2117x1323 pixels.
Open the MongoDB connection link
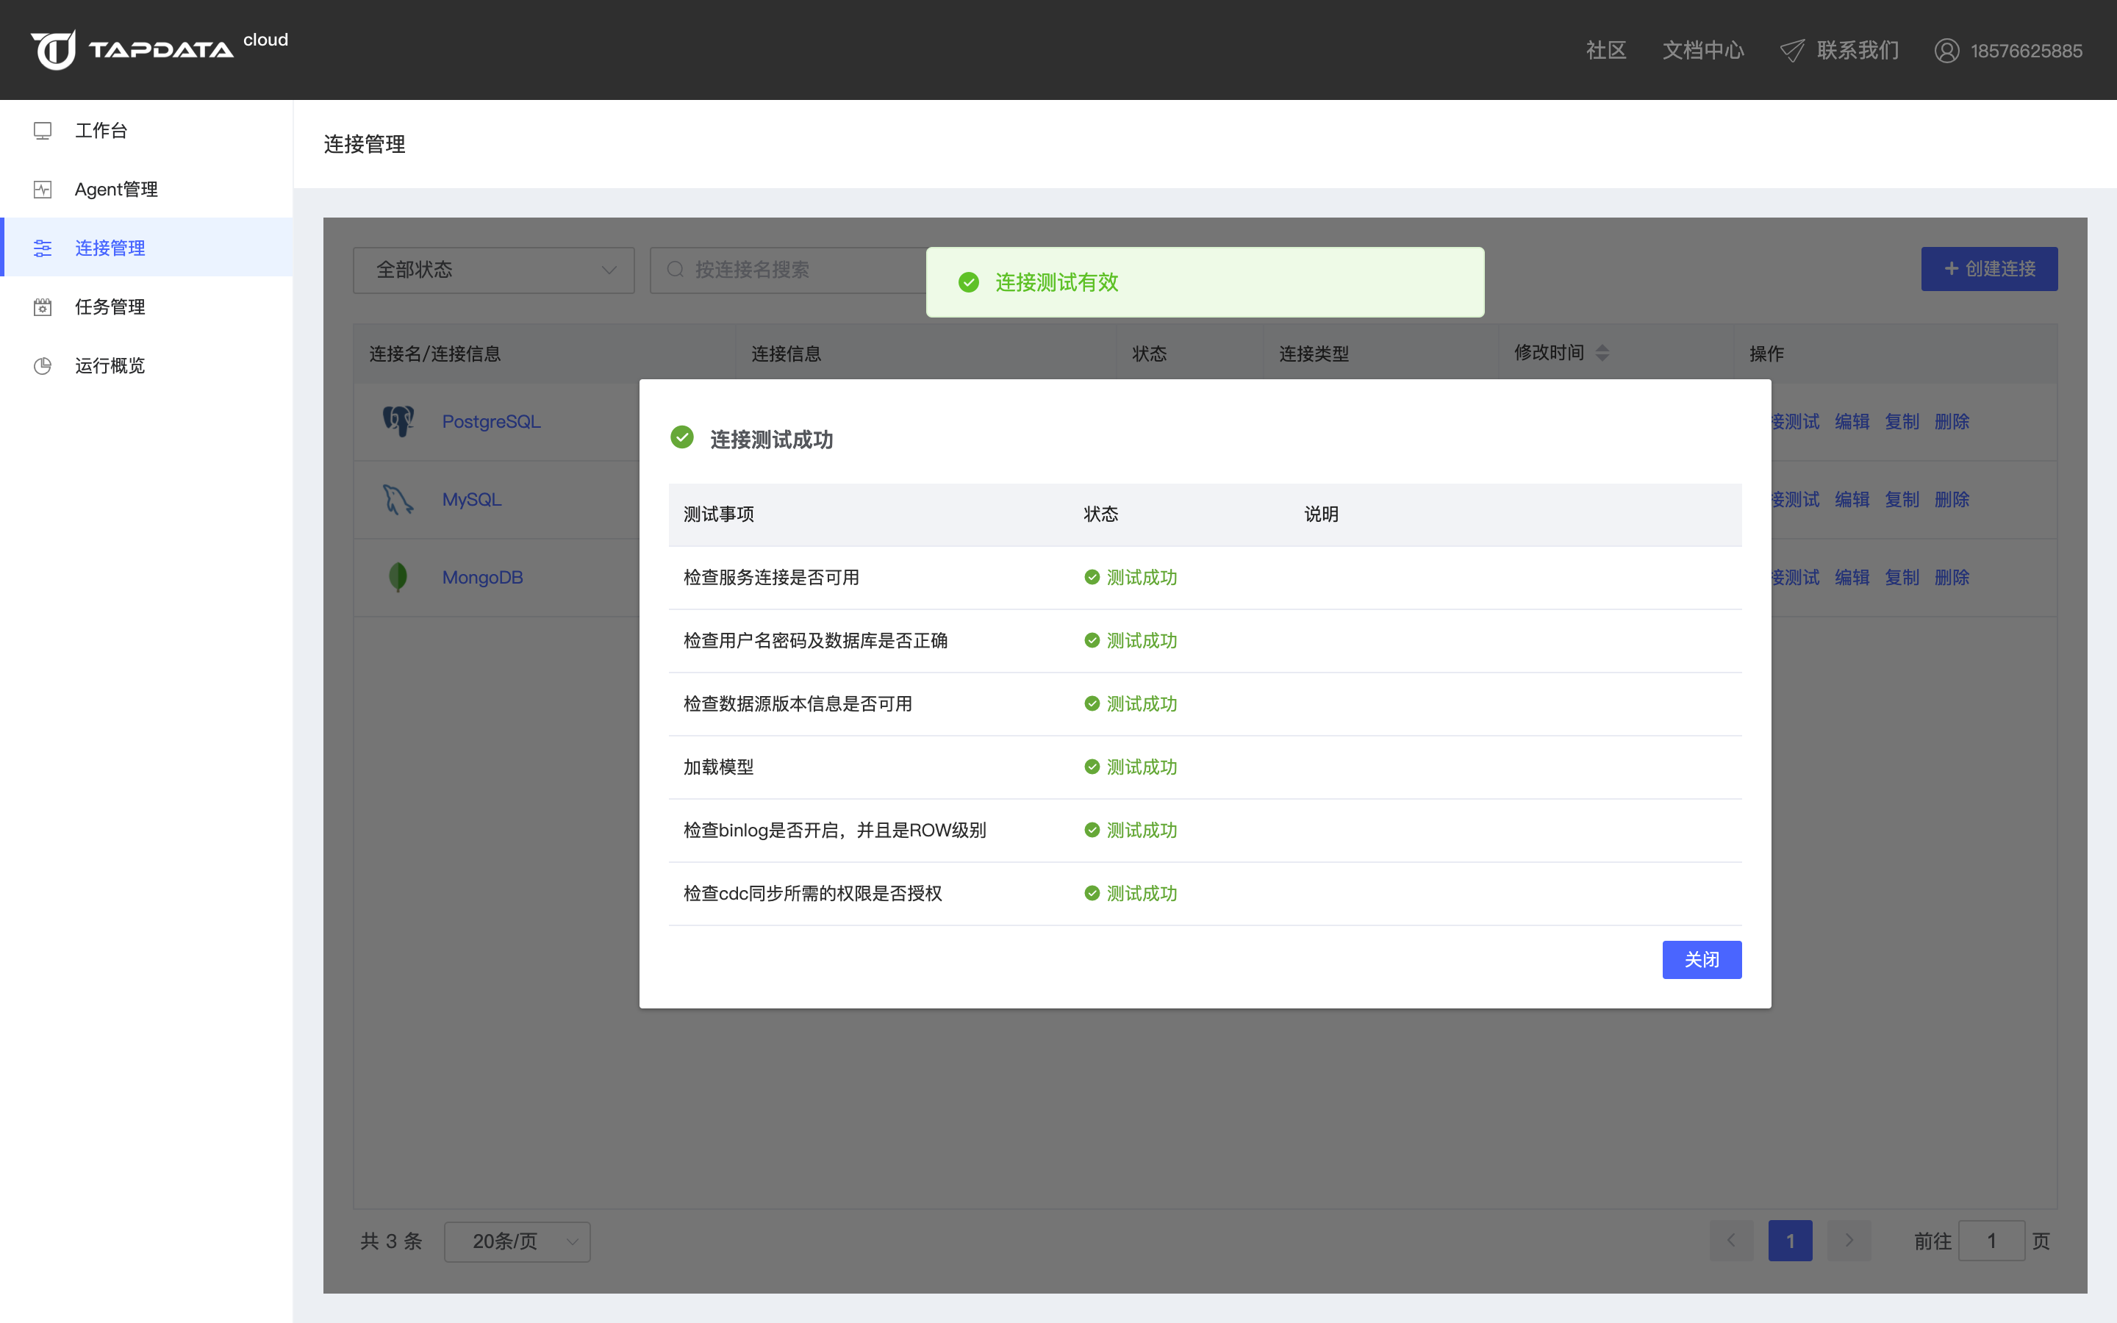pos(482,577)
